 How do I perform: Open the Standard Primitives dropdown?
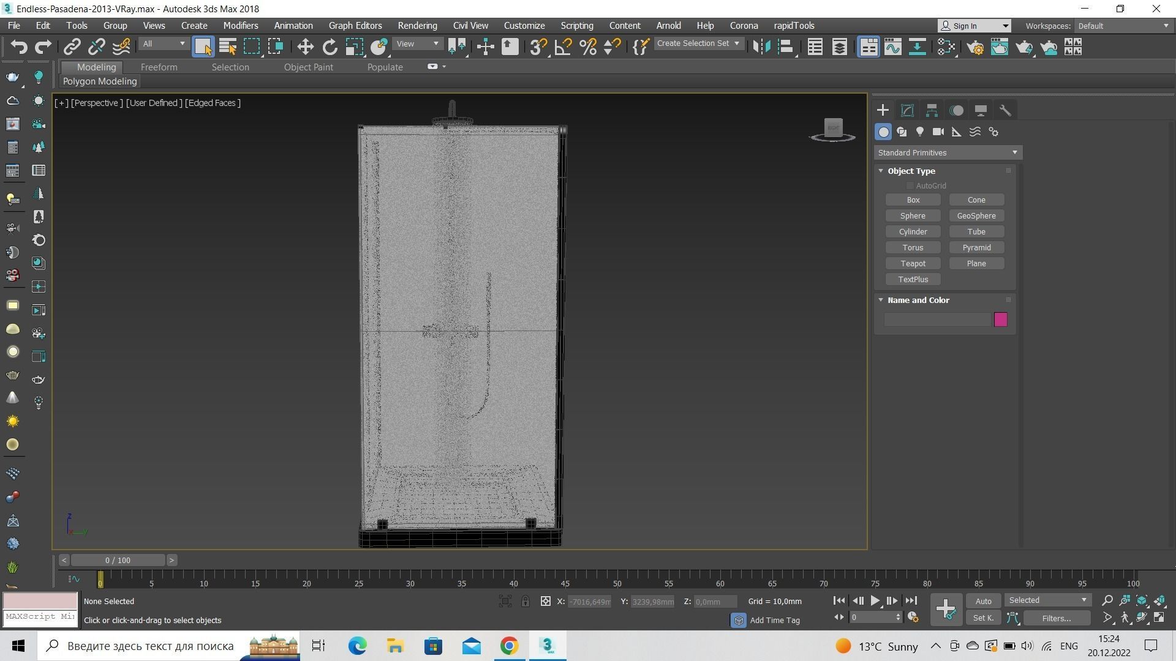[947, 152]
